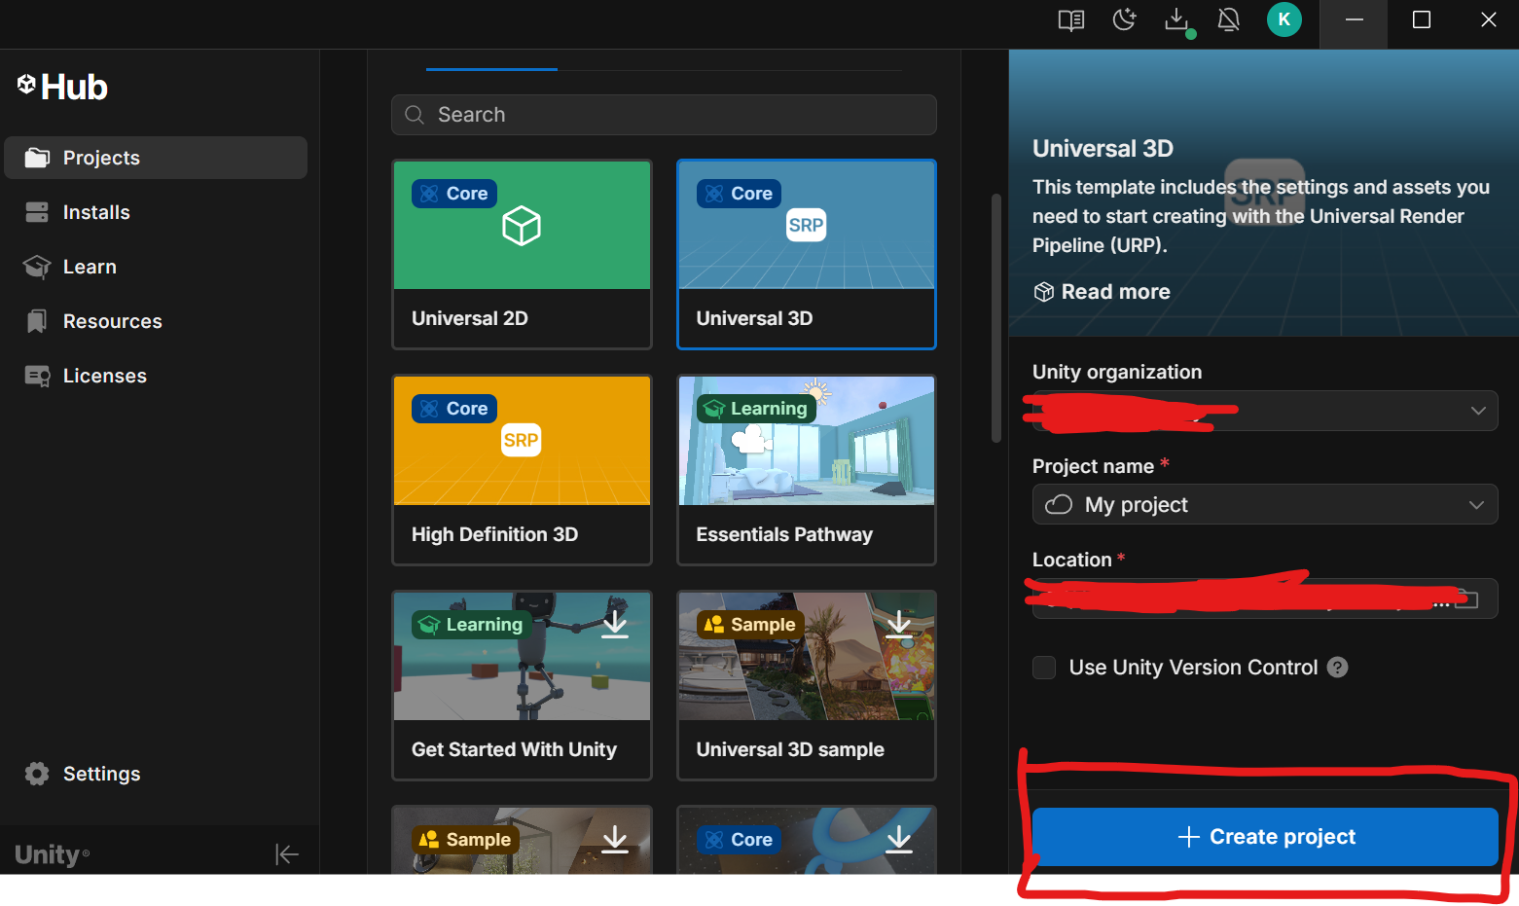Click Sample badge on Universal 3D sample

coord(750,625)
